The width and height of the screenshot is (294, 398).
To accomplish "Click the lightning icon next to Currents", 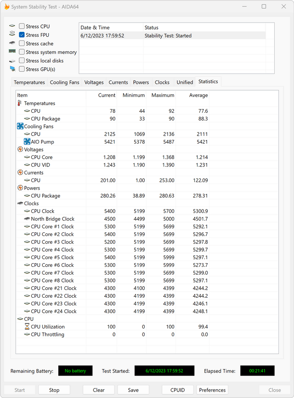I will 20,173.
